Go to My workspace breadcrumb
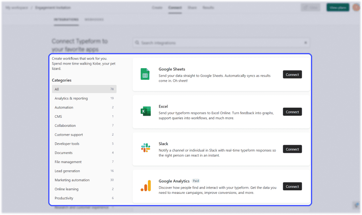This screenshot has width=362, height=215. click(17, 8)
